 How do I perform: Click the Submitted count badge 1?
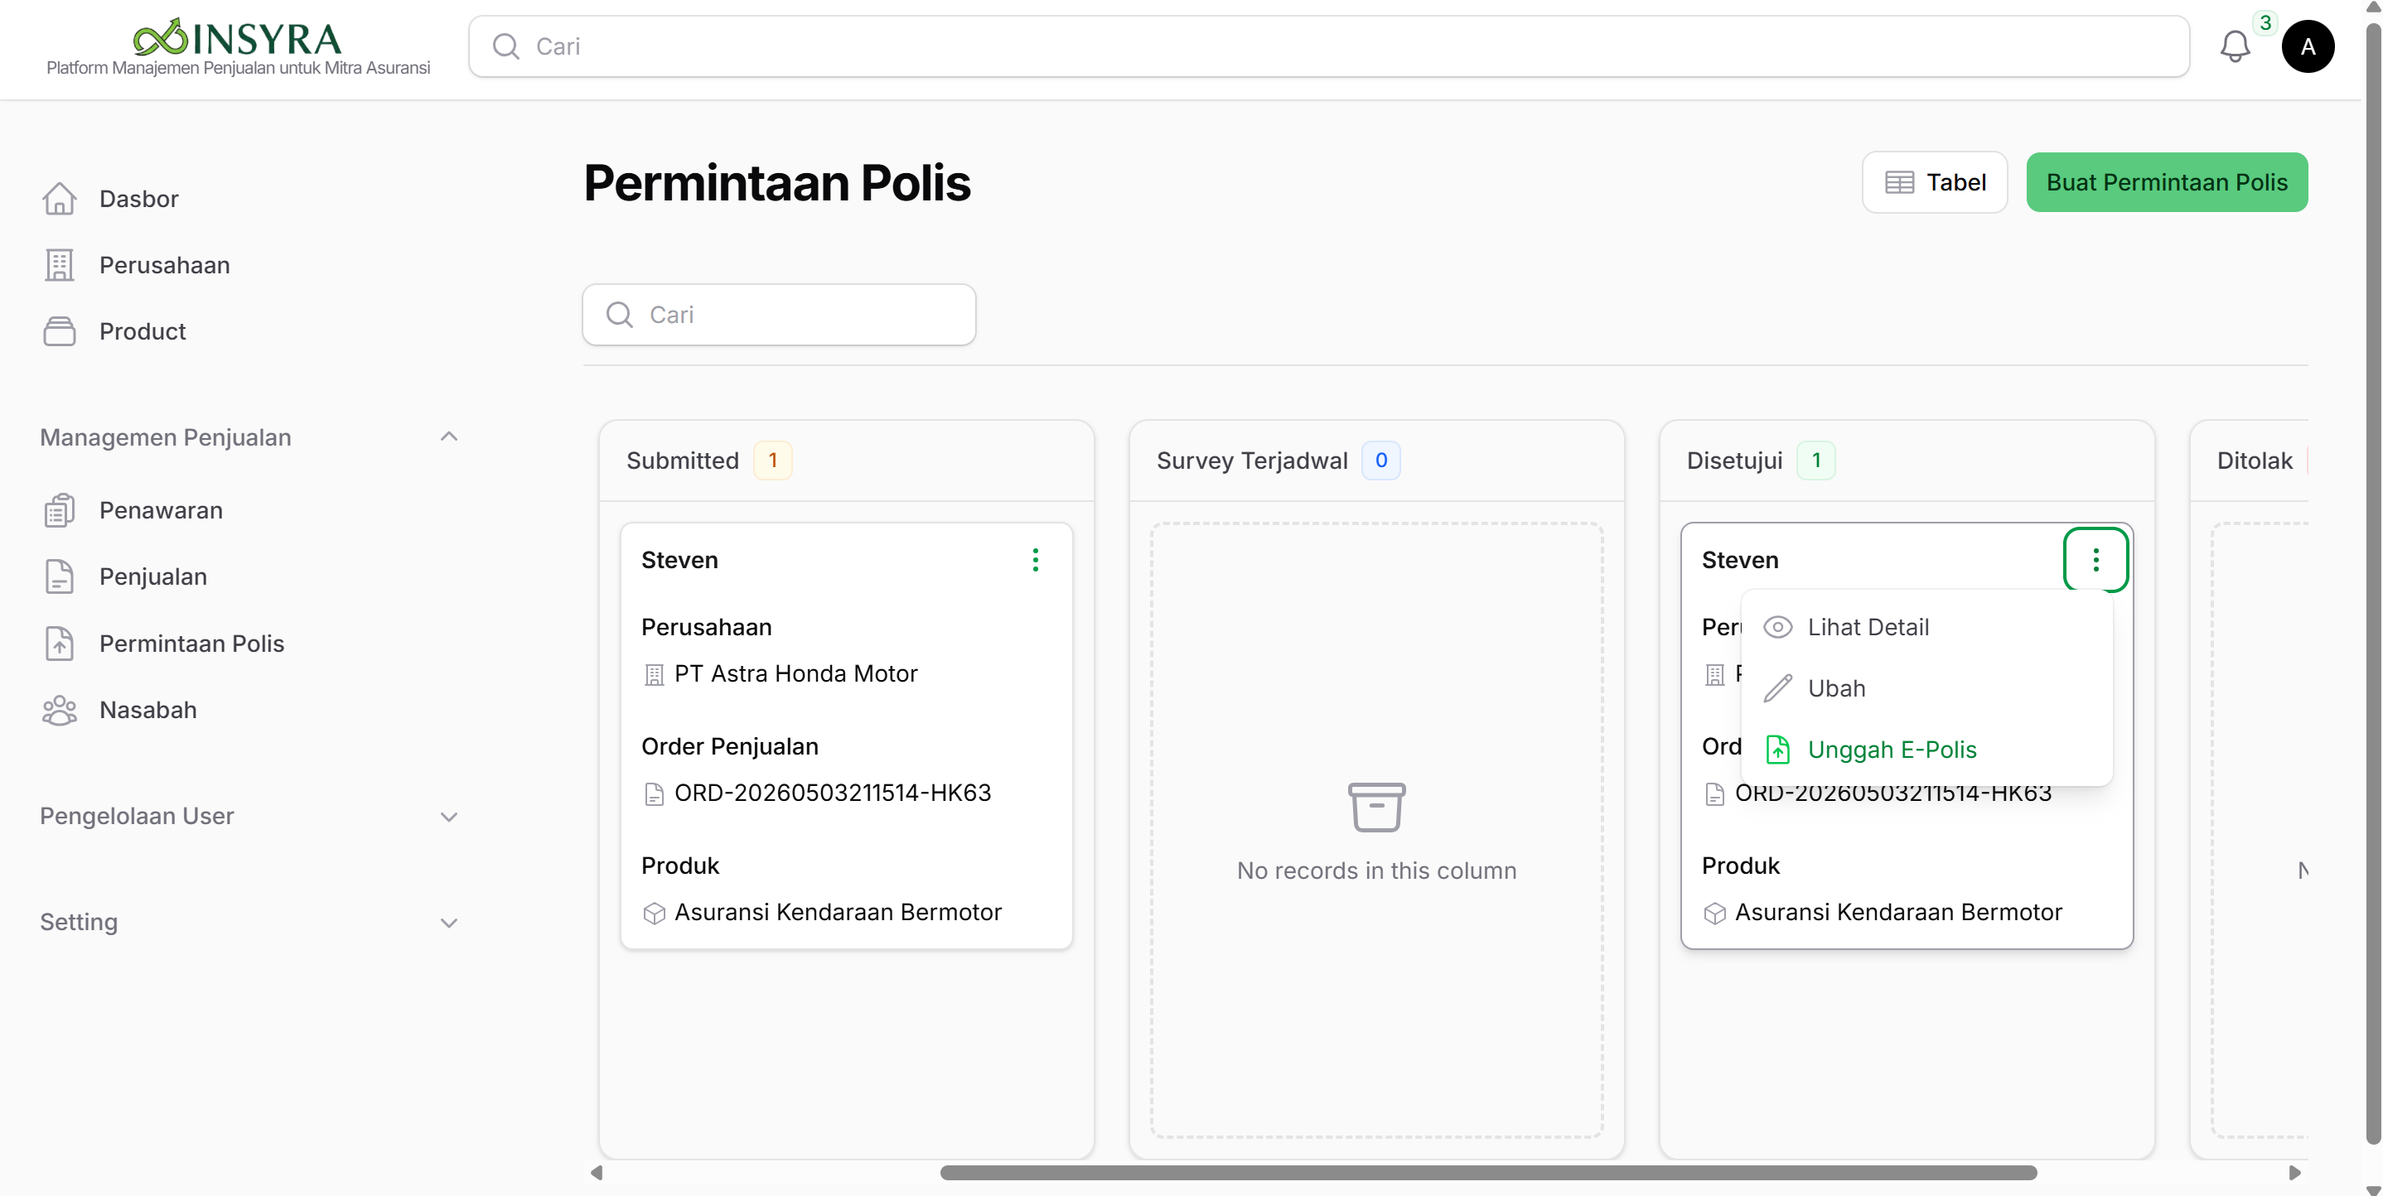coord(772,461)
